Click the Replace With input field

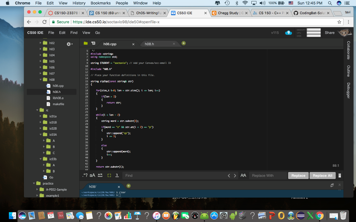(x=268, y=176)
